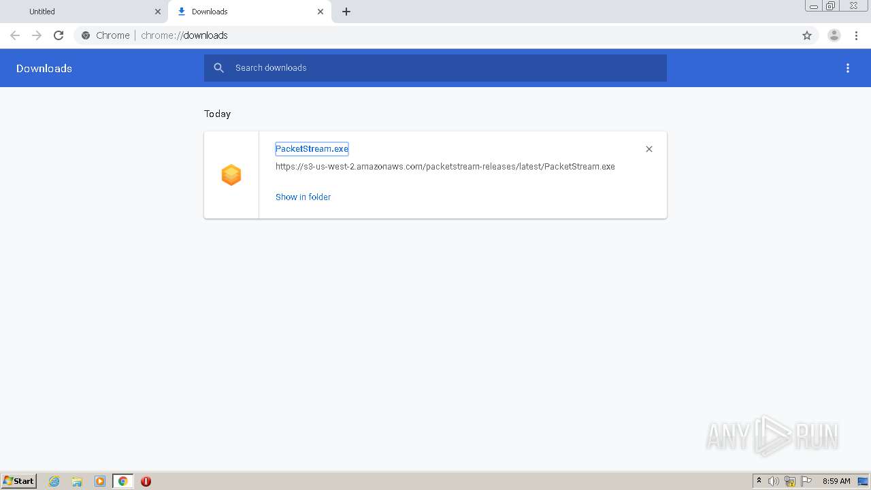Focus the Search downloads field

[435, 68]
